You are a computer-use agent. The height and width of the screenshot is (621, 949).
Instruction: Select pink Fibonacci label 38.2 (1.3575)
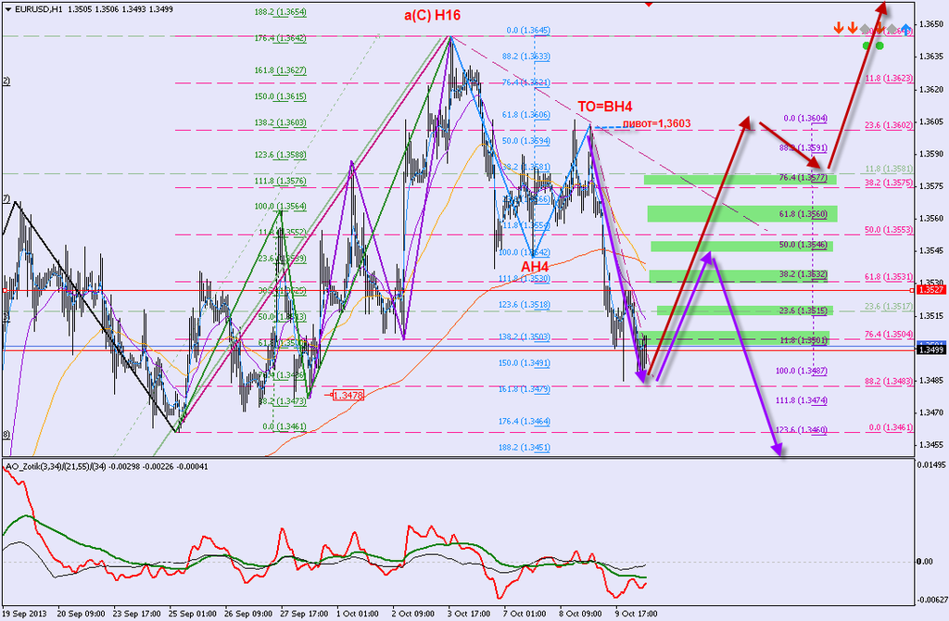pyautogui.click(x=889, y=183)
